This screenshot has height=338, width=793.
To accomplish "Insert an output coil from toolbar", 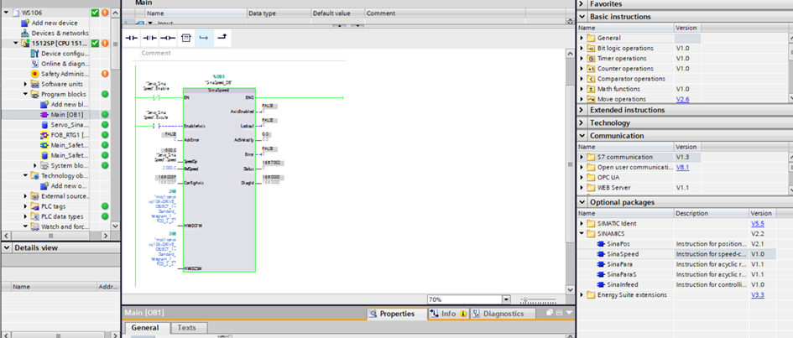I will pos(167,38).
